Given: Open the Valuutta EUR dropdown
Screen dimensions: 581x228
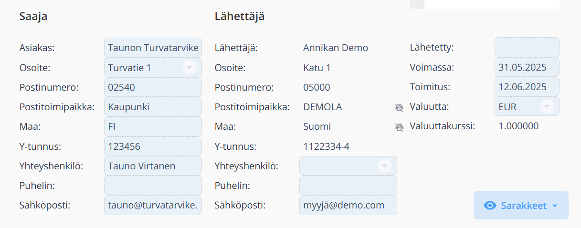Looking at the screenshot, I should [x=547, y=106].
